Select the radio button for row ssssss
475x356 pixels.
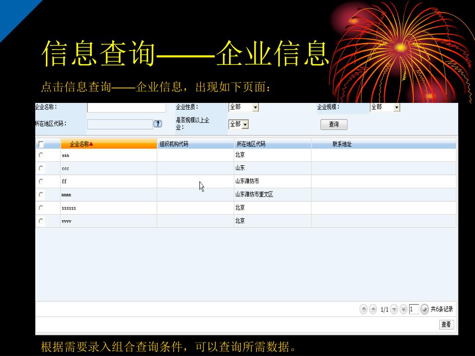[41, 208]
